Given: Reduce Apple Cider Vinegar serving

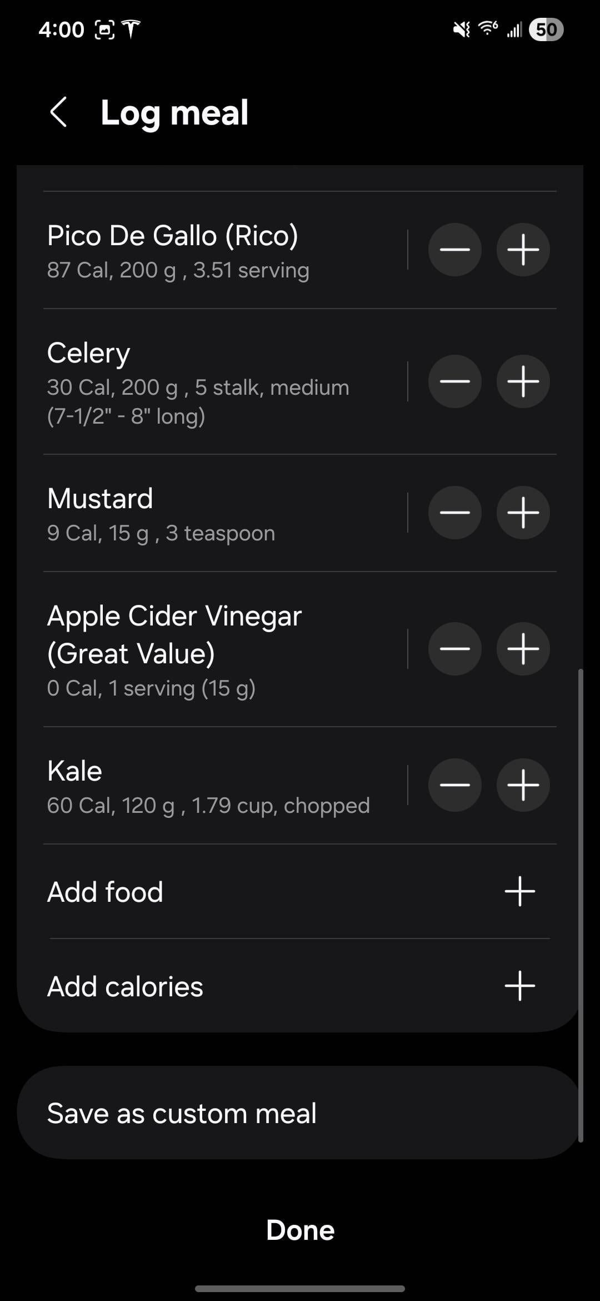Looking at the screenshot, I should point(454,649).
